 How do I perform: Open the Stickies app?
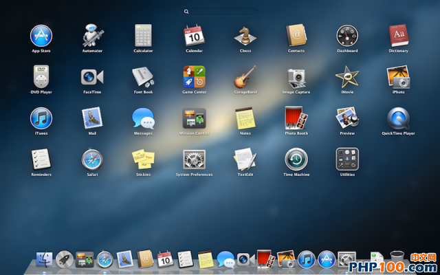[143, 159]
